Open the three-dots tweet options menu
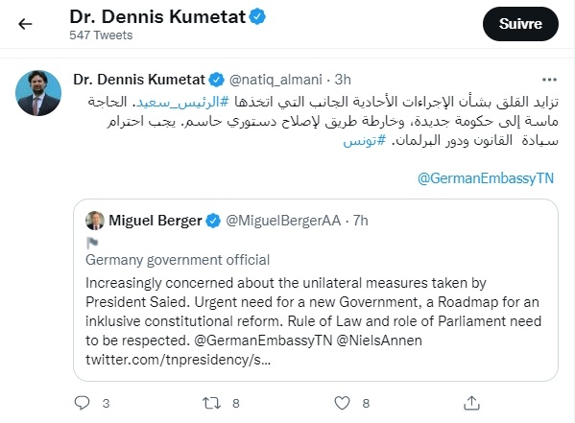Viewport: 575px width, 423px height. 549,80
